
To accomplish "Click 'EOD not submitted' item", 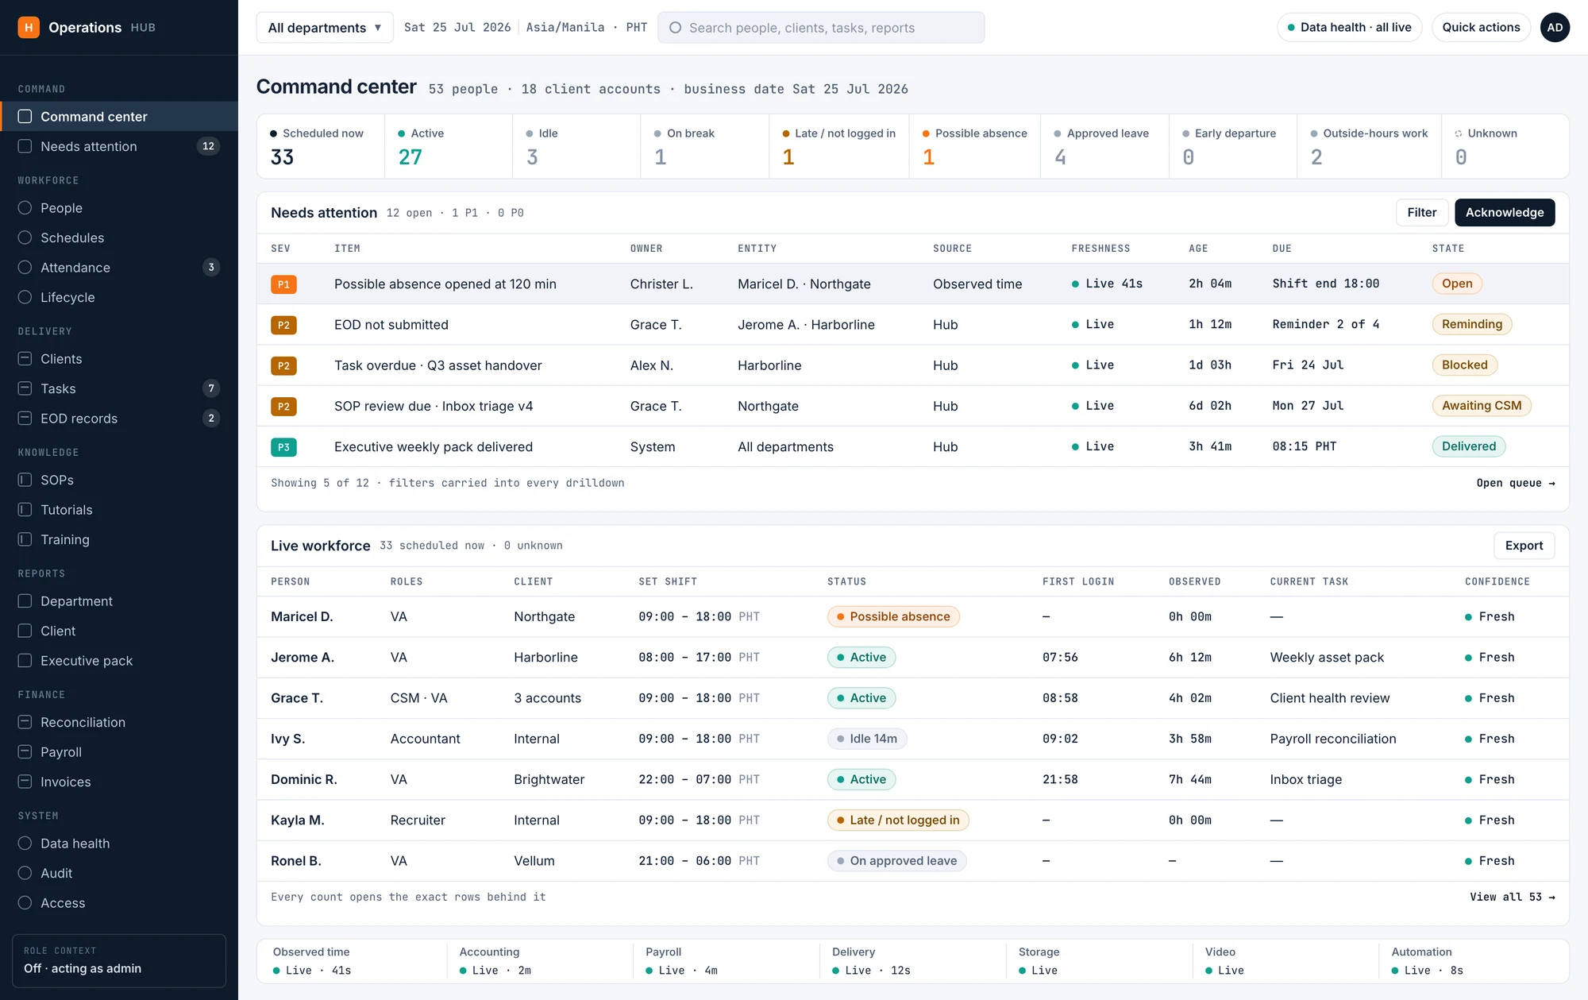I will [391, 325].
